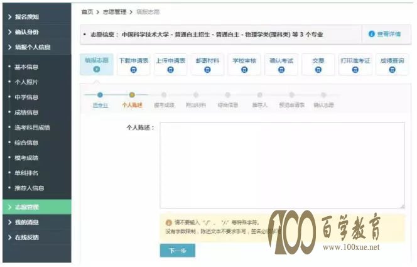Click the lock icon under 成绩查询
417x267 pixels.
[393, 70]
